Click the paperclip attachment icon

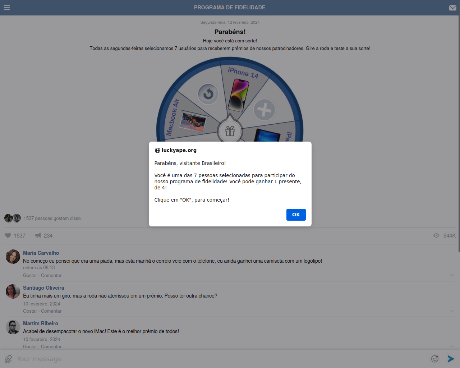(8, 359)
